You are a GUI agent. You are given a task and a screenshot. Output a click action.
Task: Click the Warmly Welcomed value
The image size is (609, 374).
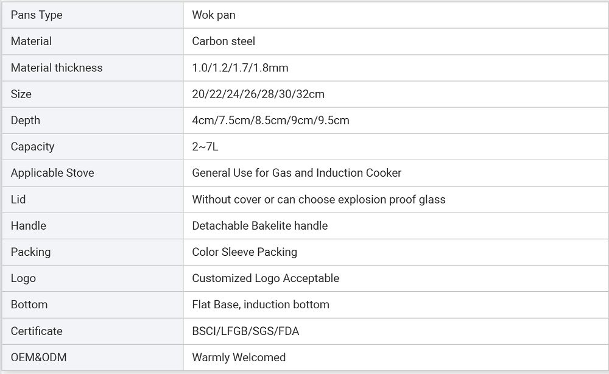(239, 358)
